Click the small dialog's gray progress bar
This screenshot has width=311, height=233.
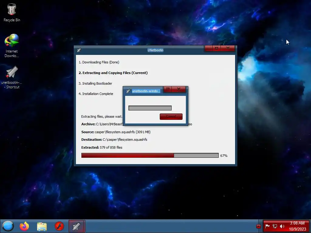[x=150, y=108]
